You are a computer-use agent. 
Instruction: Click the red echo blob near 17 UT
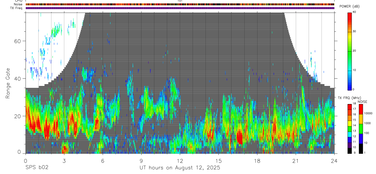tap(239, 137)
